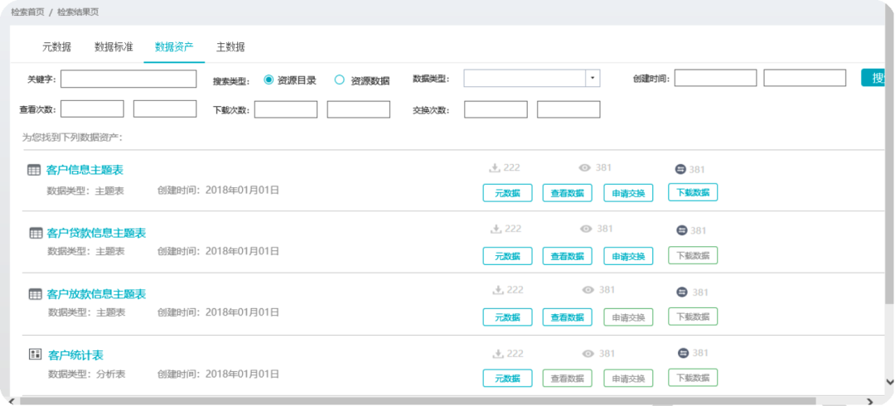
Task: Click the 检索首页 breadcrumb link
Action: point(27,13)
